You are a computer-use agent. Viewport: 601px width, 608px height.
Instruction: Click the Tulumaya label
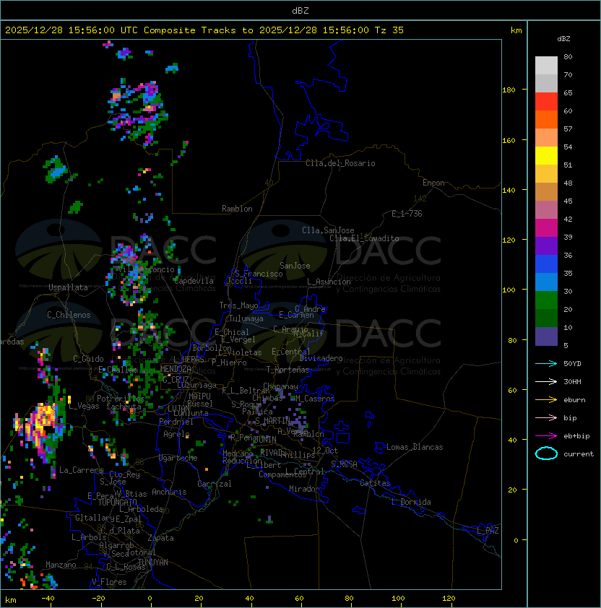pyautogui.click(x=246, y=318)
